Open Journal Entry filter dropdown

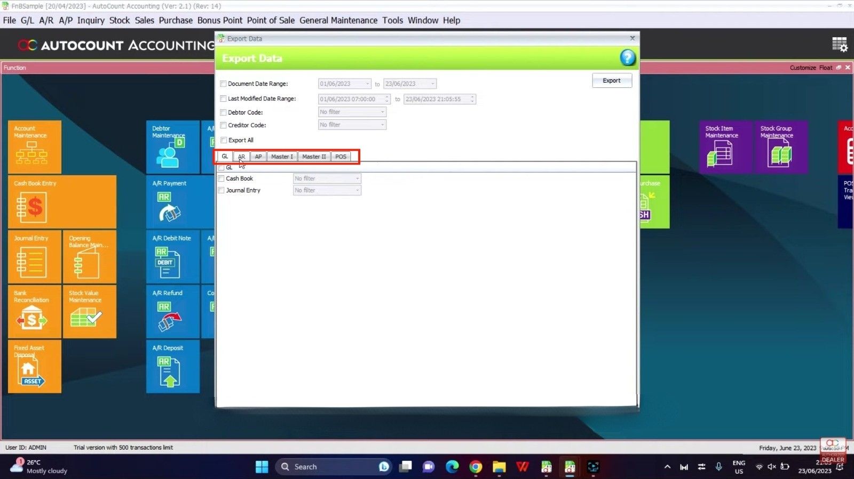coord(357,190)
